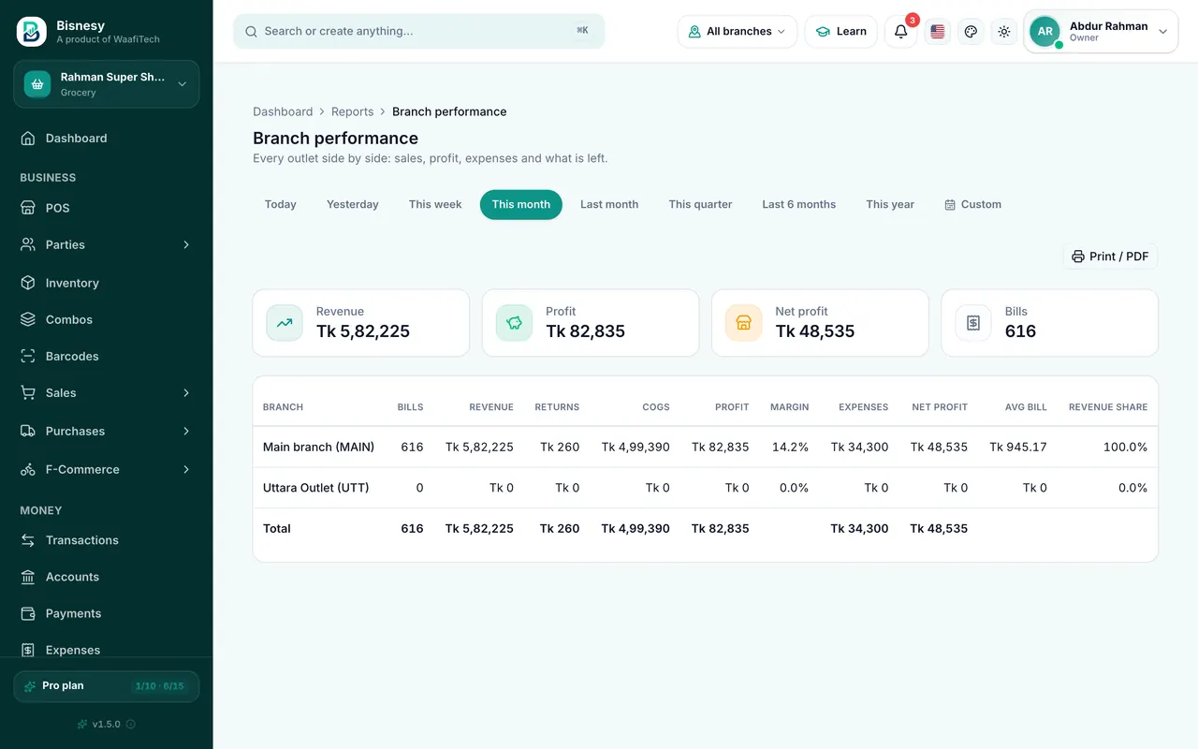Open Abdur Rahman account menu
This screenshot has height=749, width=1198.
tap(1101, 31)
